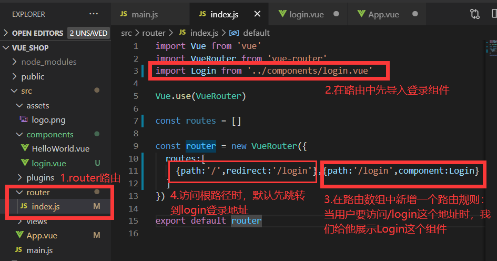The height and width of the screenshot is (261, 497).
Task: Collapse the components folder
Action: point(50,135)
